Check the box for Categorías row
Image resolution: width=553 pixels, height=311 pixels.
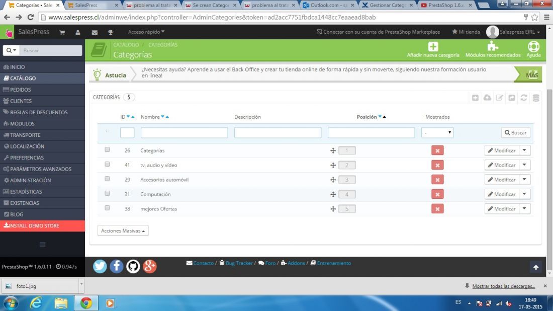(x=107, y=149)
